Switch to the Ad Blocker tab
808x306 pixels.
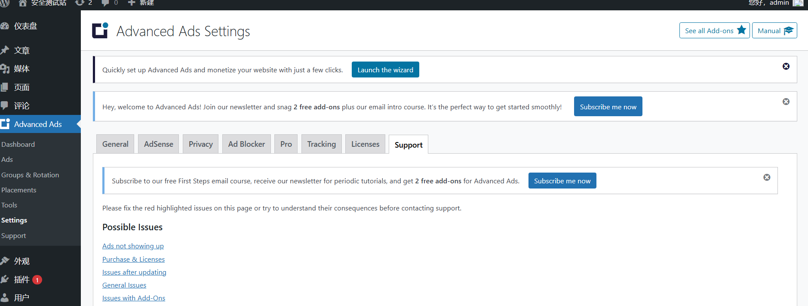[x=246, y=144]
